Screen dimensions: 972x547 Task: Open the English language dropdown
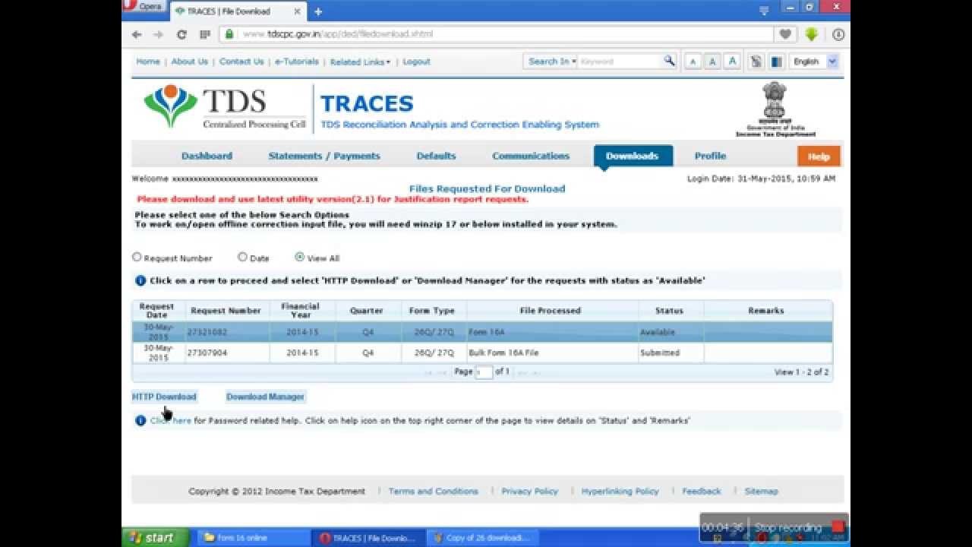814,62
